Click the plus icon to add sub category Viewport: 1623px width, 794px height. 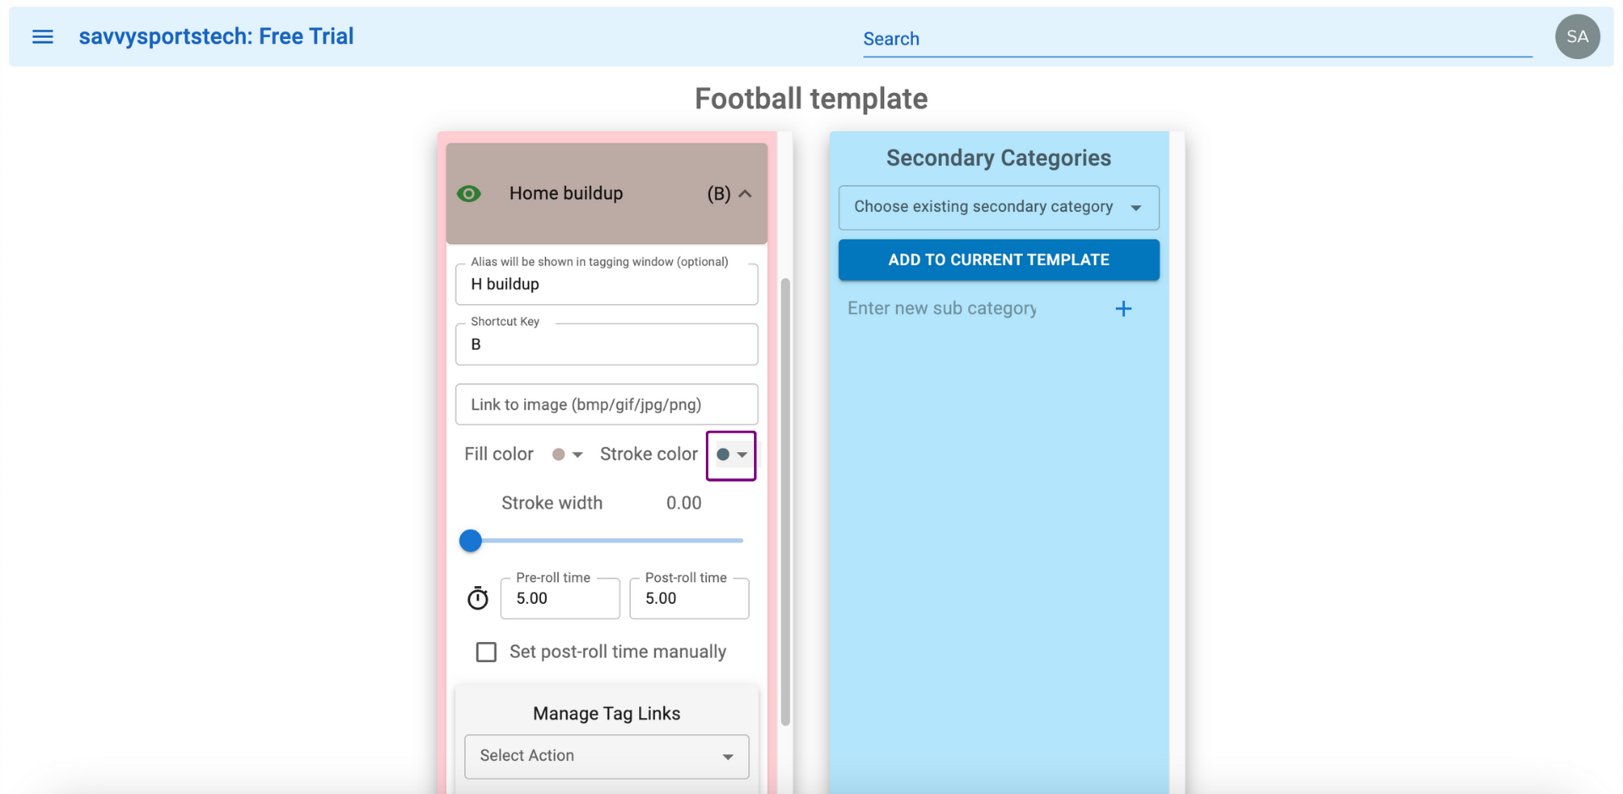[x=1123, y=309]
